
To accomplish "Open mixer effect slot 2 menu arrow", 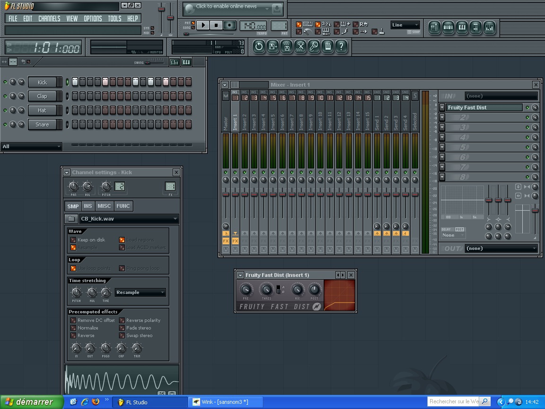I will pos(442,117).
